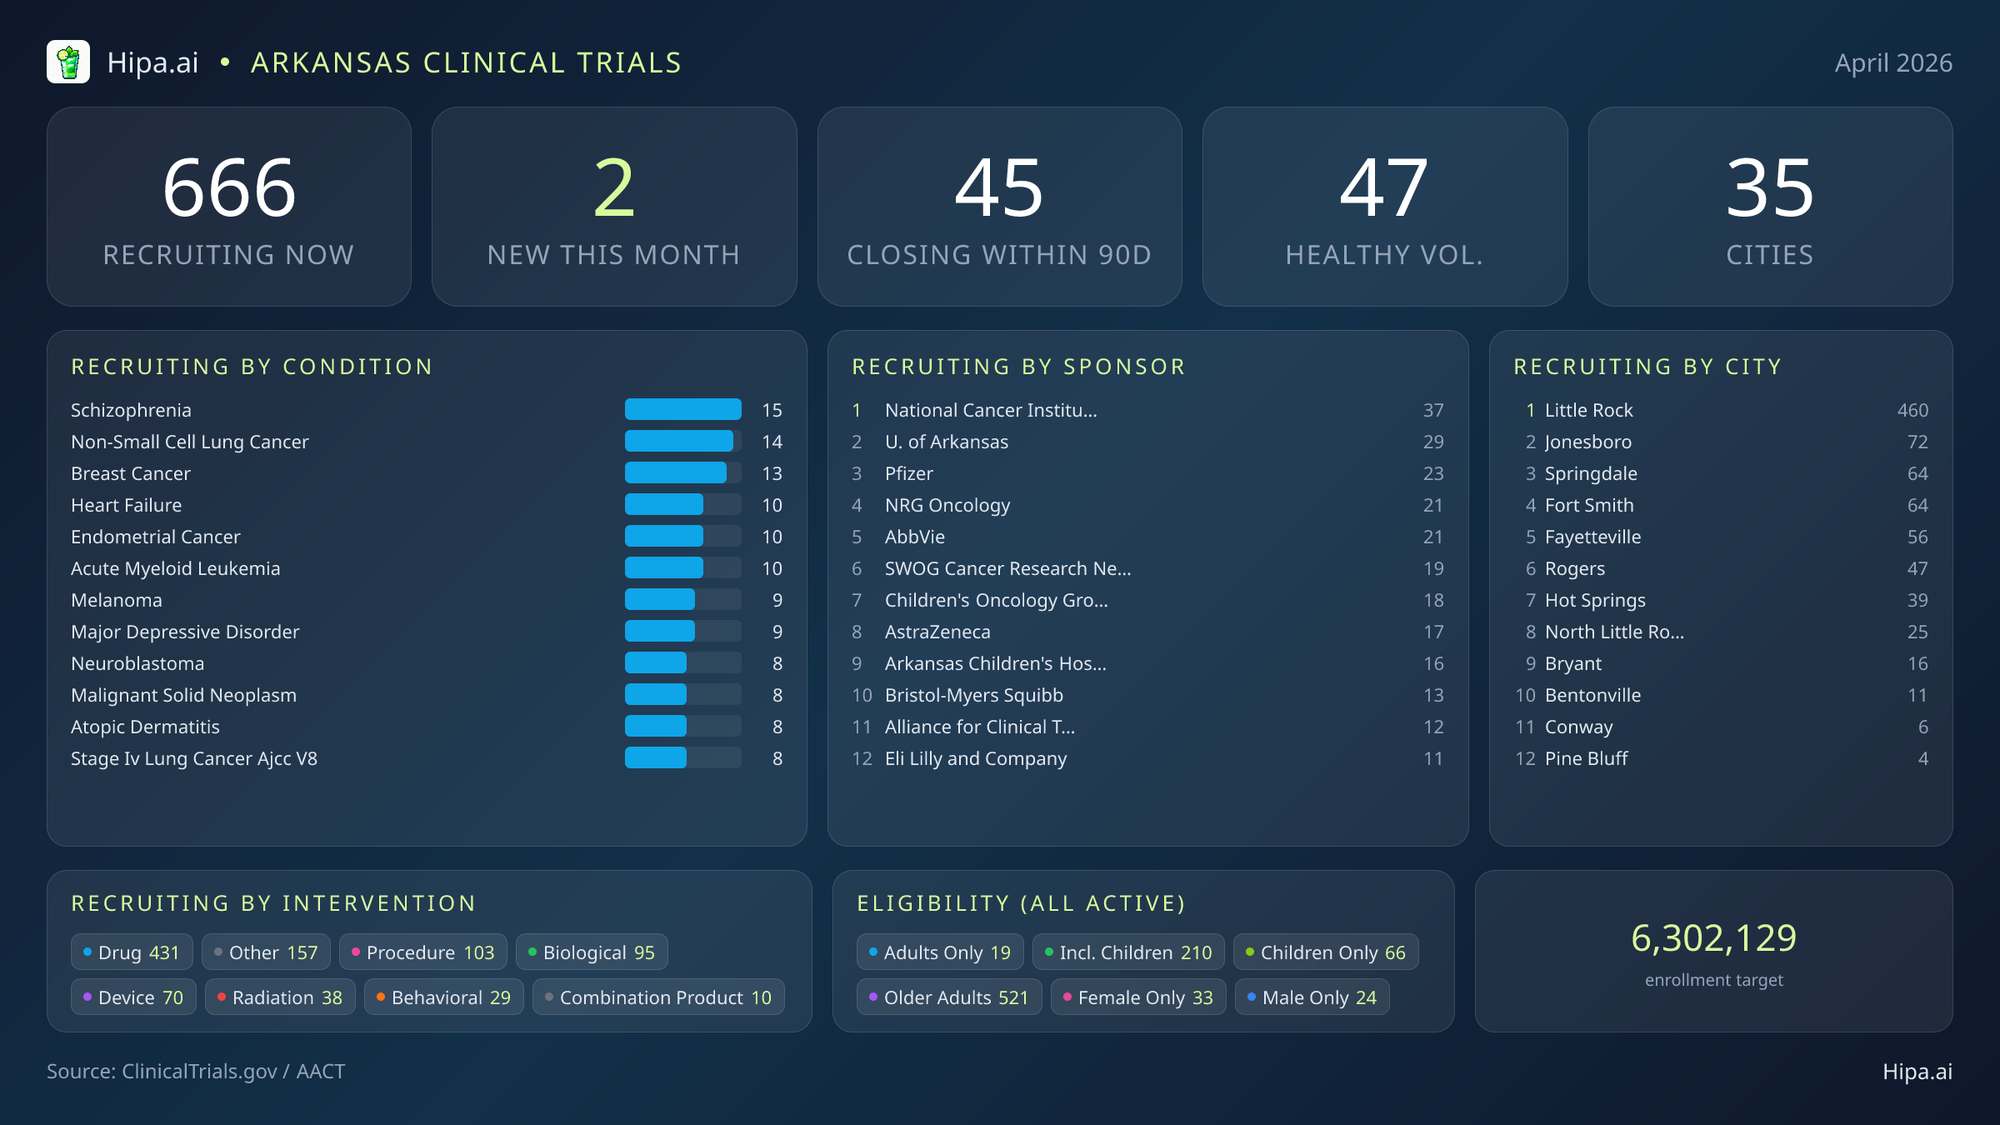The image size is (2000, 1125).
Task: Click the Drug 431 intervention chip
Action: pos(132,952)
